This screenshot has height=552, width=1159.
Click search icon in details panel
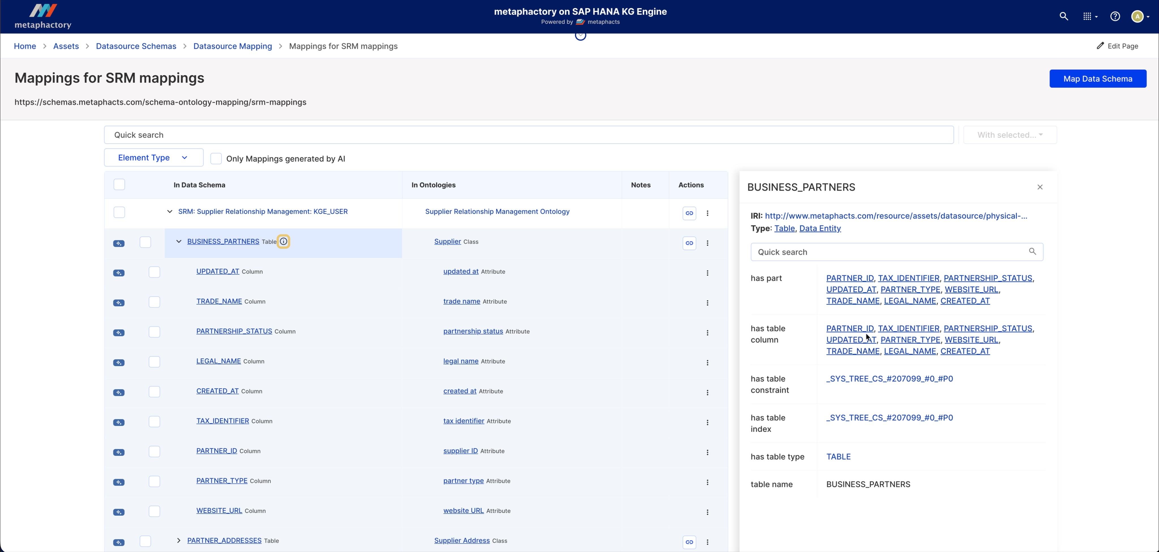[1032, 252]
